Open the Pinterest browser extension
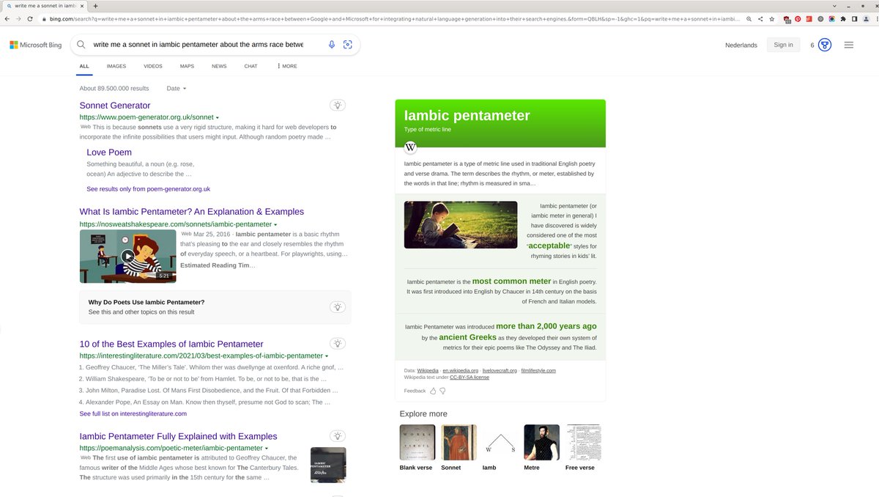Viewport: 879px width, 497px height. click(x=798, y=18)
